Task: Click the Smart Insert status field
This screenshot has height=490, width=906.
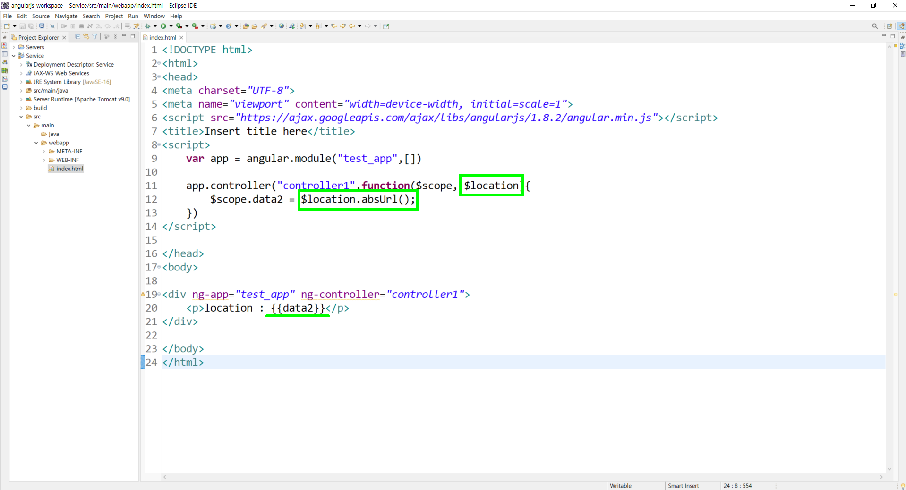Action: point(683,486)
